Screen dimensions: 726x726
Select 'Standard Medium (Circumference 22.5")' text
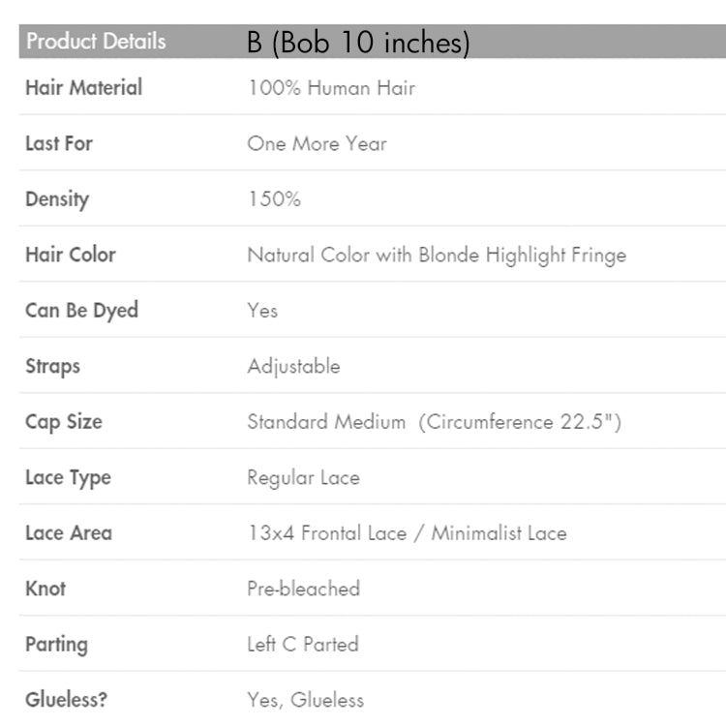pos(434,422)
